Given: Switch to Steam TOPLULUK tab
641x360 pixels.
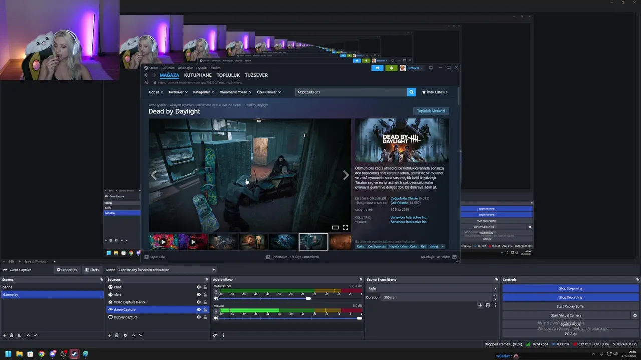Looking at the screenshot, I should [228, 75].
